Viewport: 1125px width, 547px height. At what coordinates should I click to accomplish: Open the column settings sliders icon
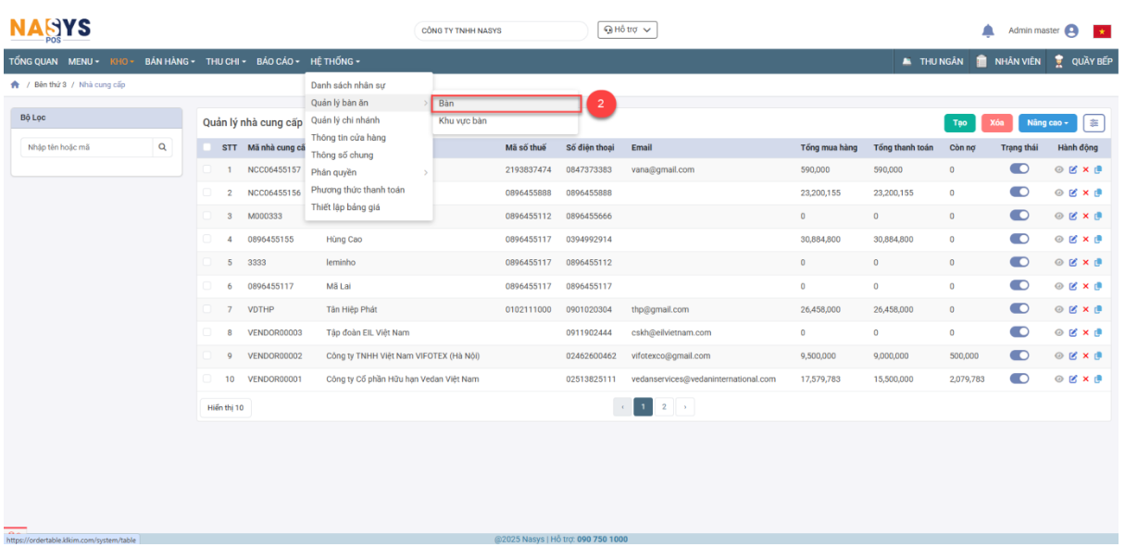pyautogui.click(x=1094, y=123)
